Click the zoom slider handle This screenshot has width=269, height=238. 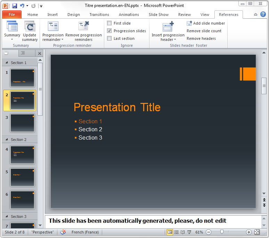click(x=222, y=232)
